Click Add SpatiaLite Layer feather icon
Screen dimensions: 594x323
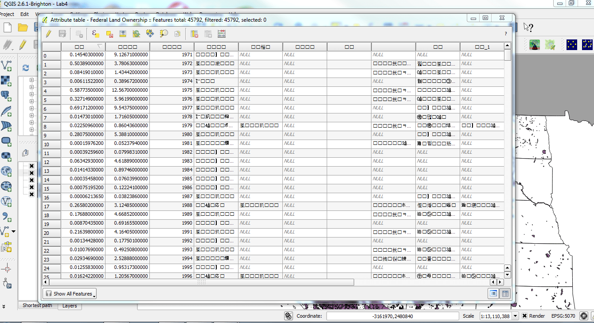tap(6, 110)
